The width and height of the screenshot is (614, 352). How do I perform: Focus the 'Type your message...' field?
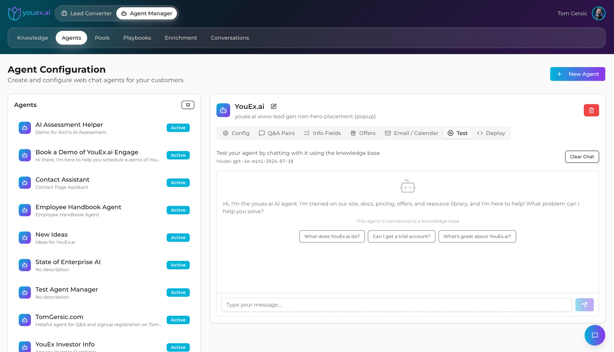[x=397, y=305]
